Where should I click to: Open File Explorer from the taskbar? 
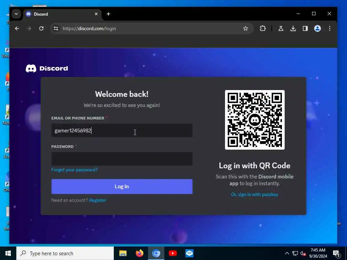pyautogui.click(x=123, y=253)
